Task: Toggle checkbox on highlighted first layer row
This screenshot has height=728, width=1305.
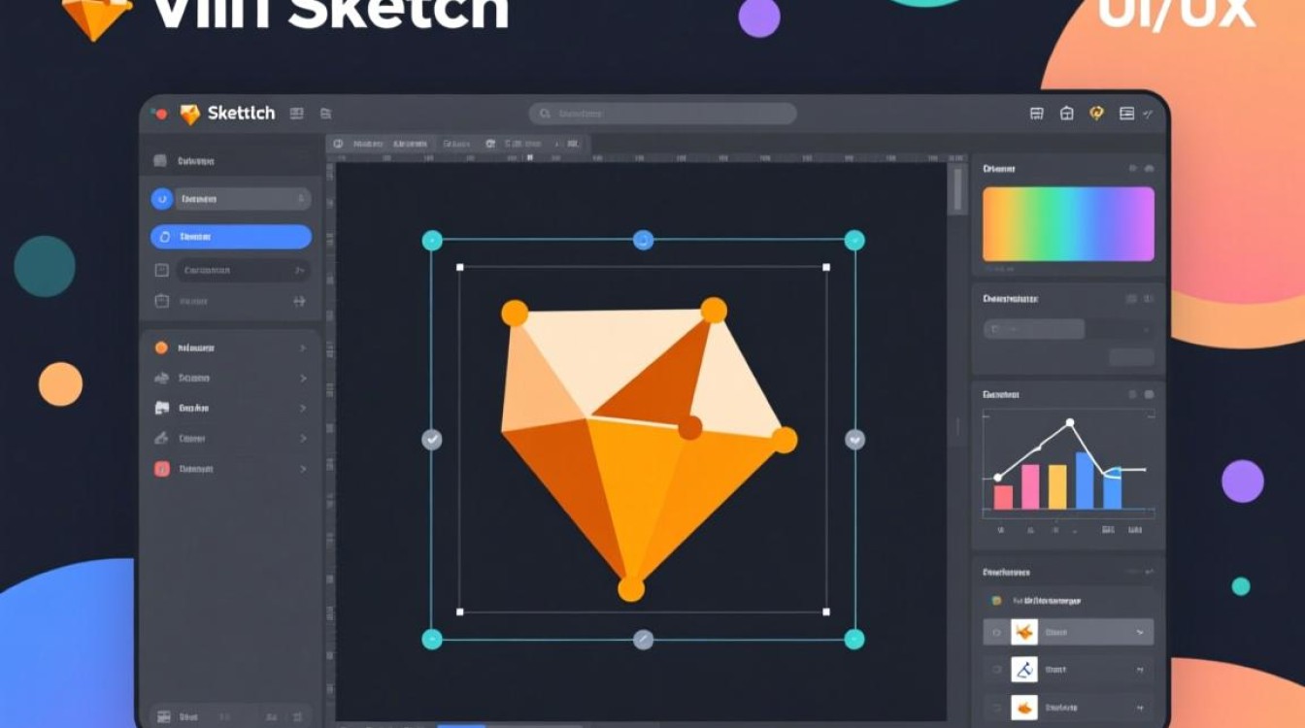Action: click(995, 633)
